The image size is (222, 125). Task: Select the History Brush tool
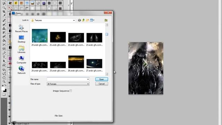[4, 32]
